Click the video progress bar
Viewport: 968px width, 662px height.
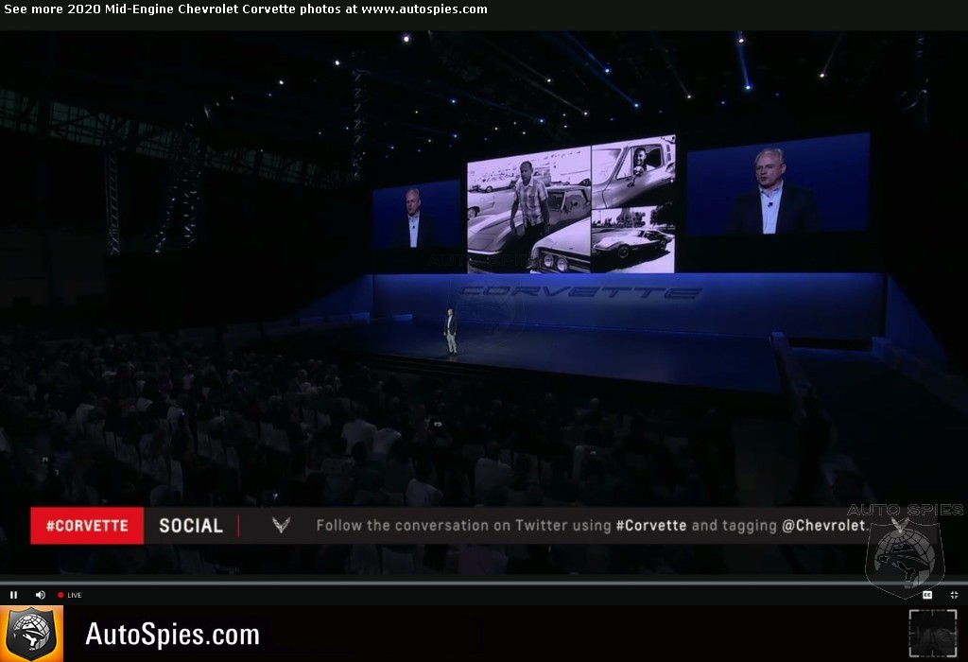click(473, 583)
